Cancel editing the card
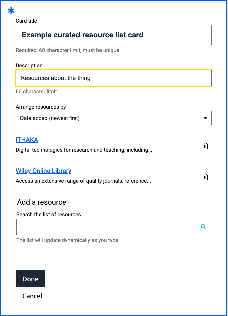This screenshot has width=228, height=316. point(32,296)
